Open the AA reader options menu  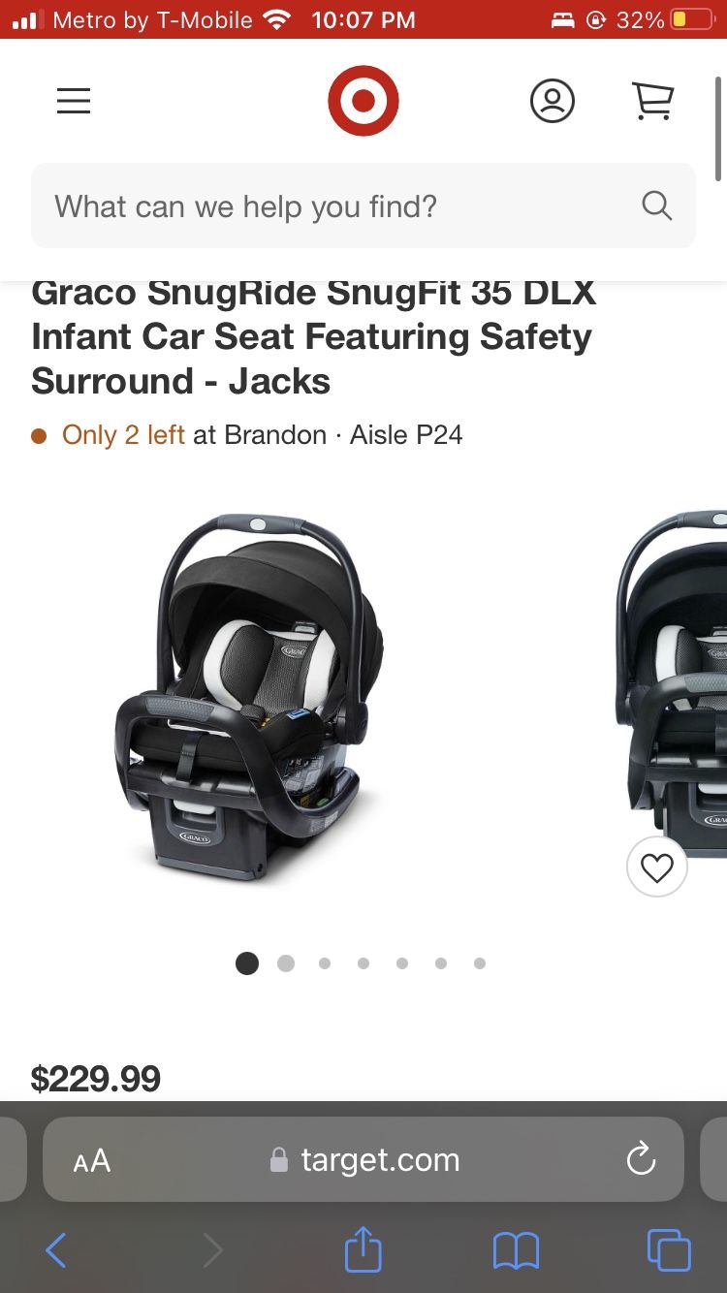[92, 1160]
